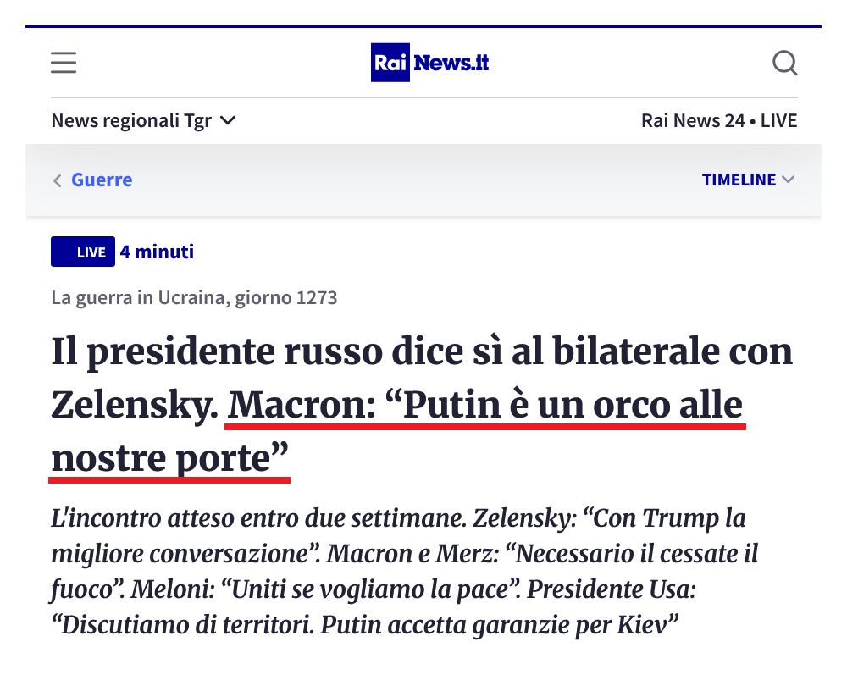Click the Rai square in the logo
Image resolution: width=847 pixels, height=686 pixels.
point(390,63)
